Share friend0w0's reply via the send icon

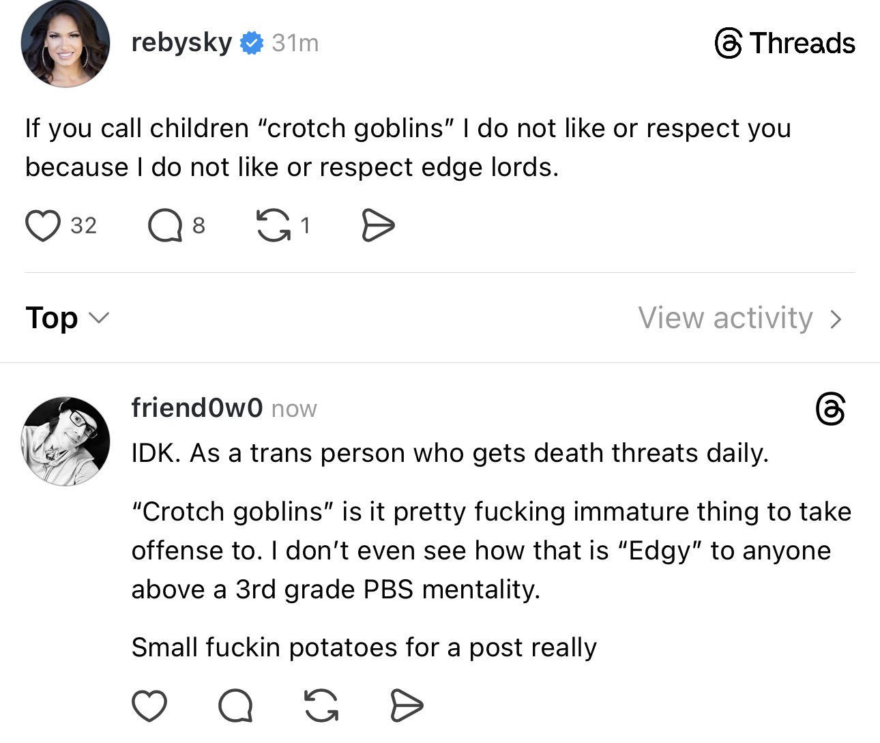(x=407, y=705)
